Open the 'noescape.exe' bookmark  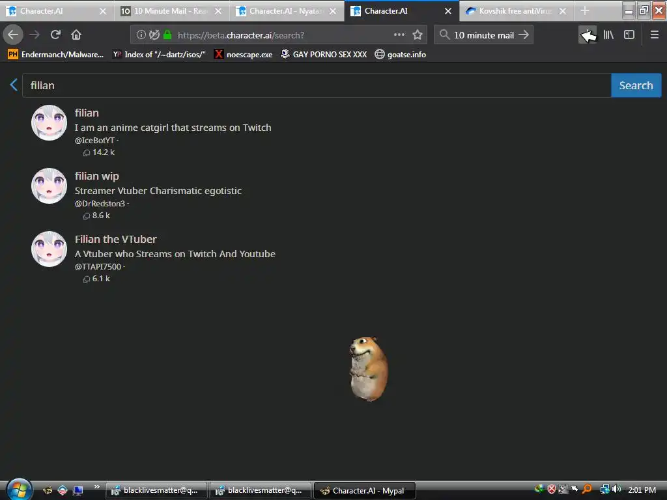click(244, 55)
